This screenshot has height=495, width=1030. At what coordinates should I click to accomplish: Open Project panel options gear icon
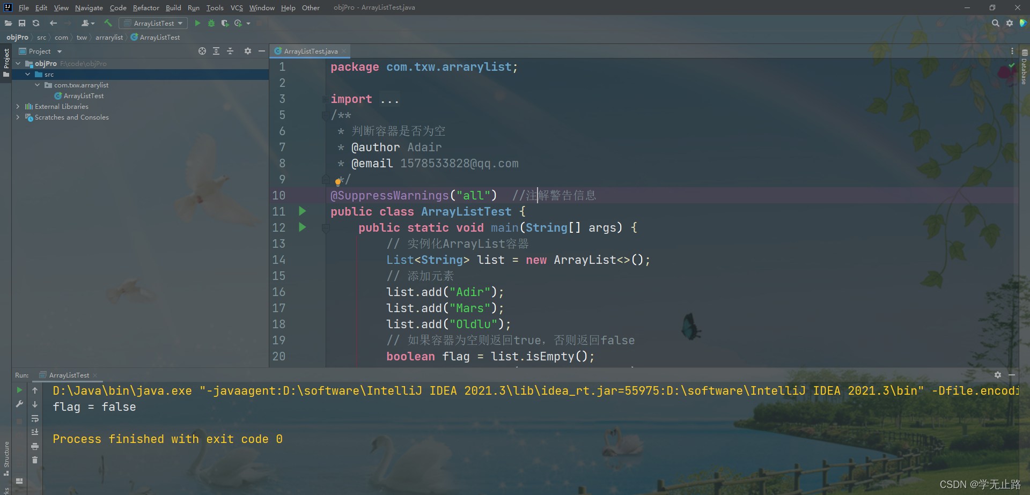point(247,51)
